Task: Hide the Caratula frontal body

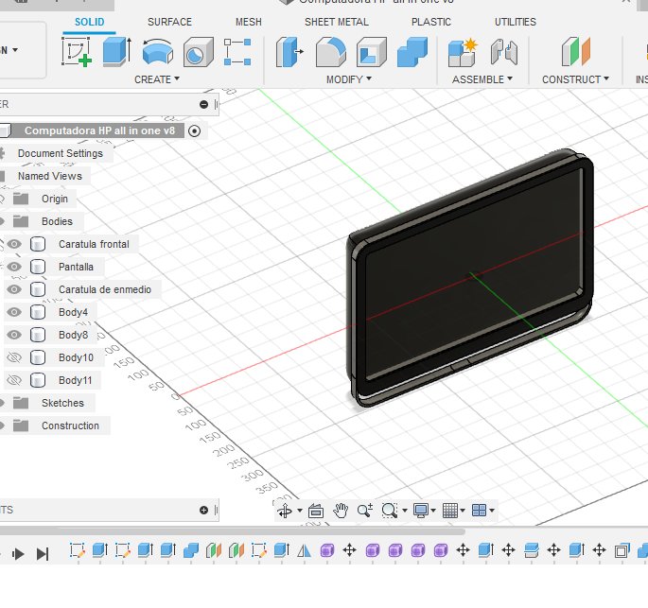Action: click(x=14, y=244)
